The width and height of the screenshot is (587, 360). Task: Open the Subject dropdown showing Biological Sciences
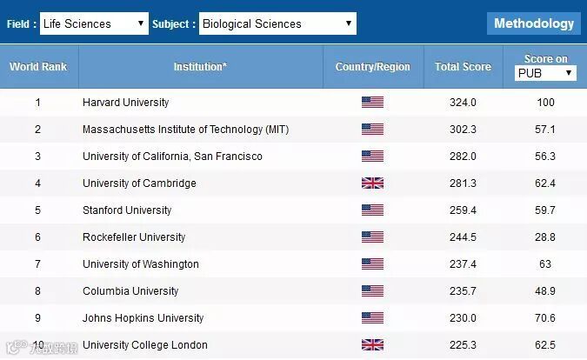(277, 23)
